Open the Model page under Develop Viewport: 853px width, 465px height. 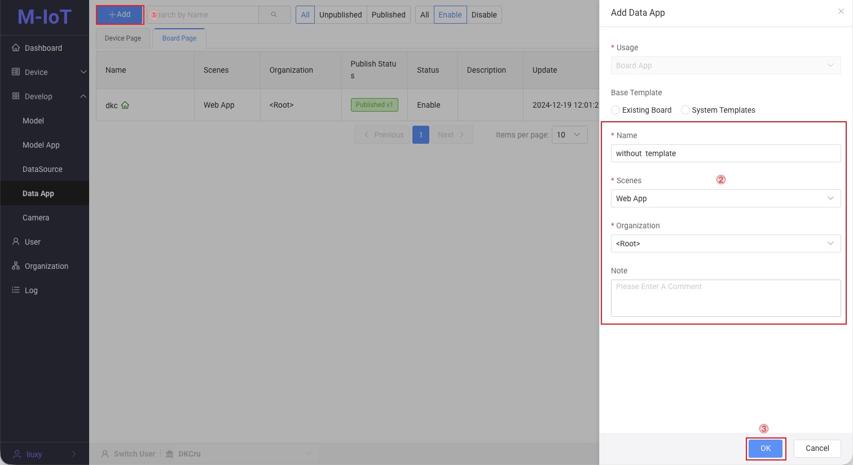coord(33,121)
